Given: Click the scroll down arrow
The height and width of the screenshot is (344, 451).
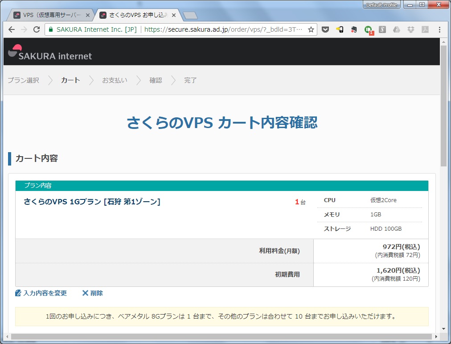Looking at the screenshot, I should coord(443,329).
